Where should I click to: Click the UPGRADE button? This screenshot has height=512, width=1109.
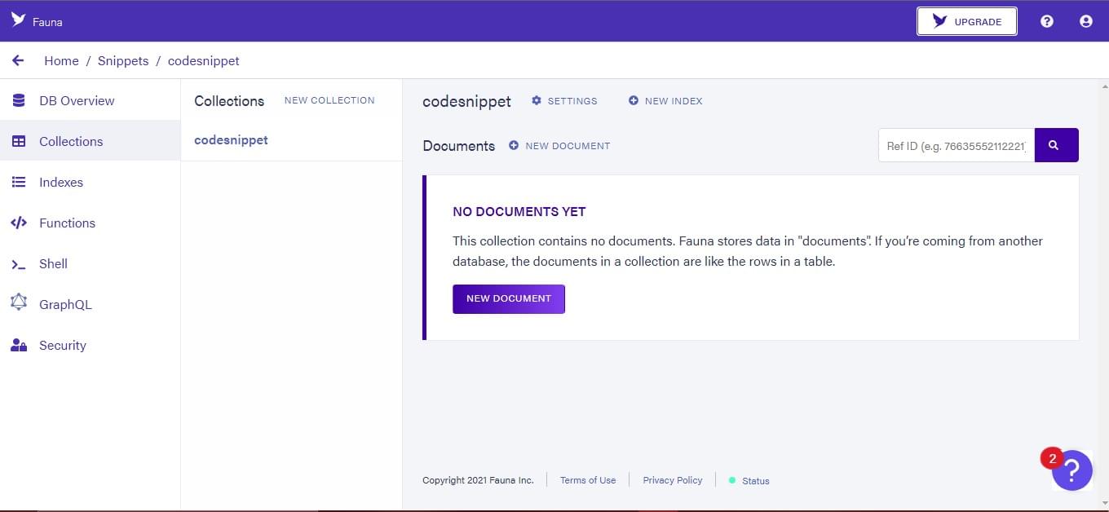967,21
